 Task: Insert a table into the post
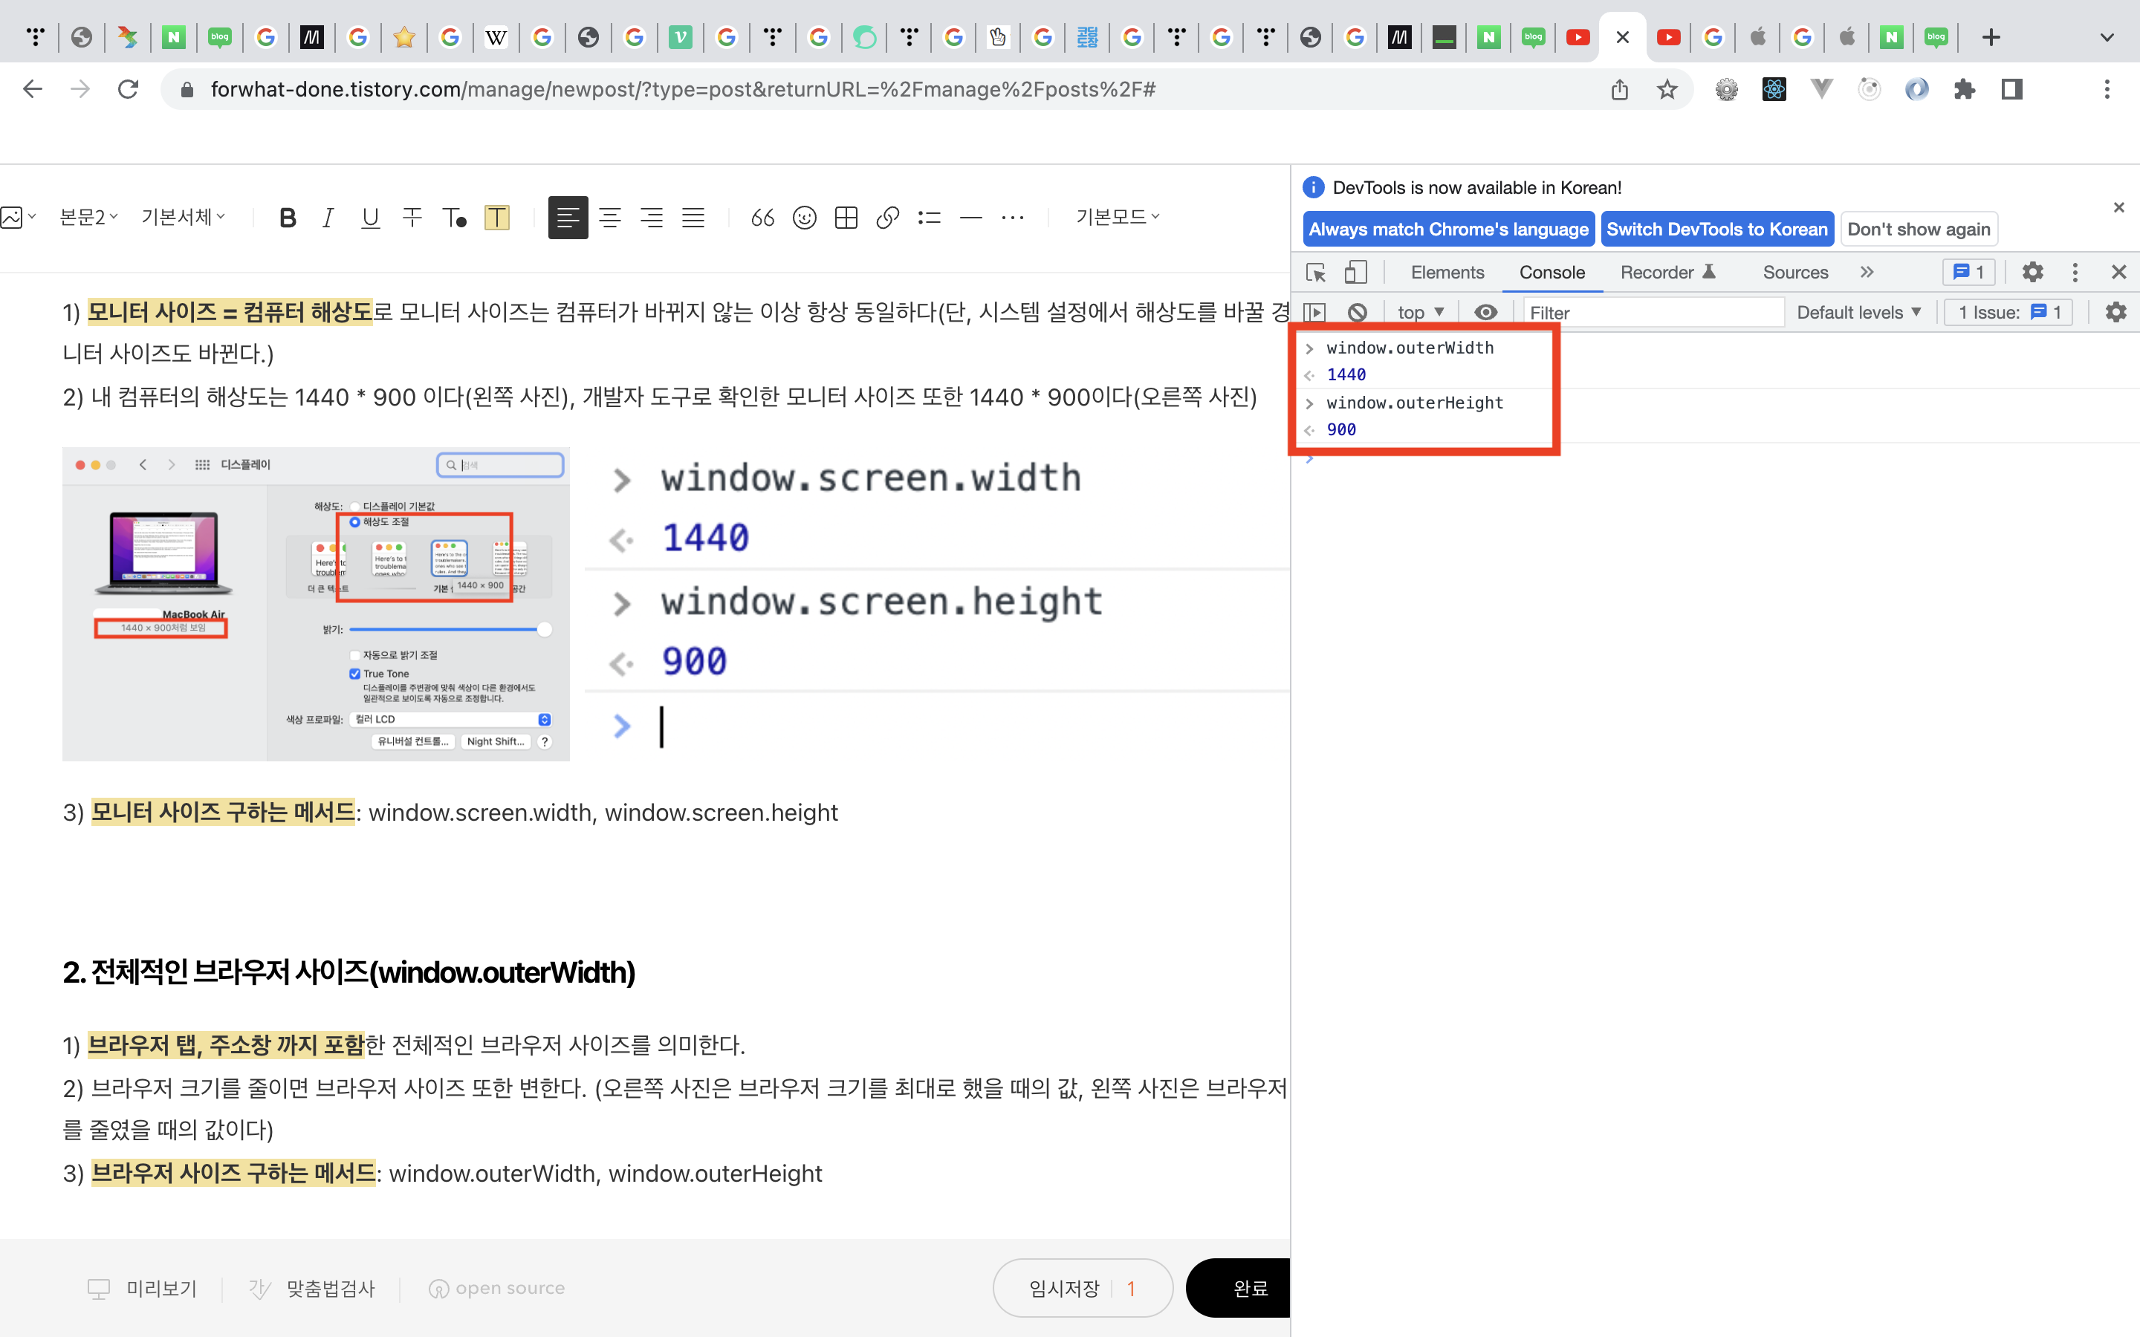[x=846, y=218]
